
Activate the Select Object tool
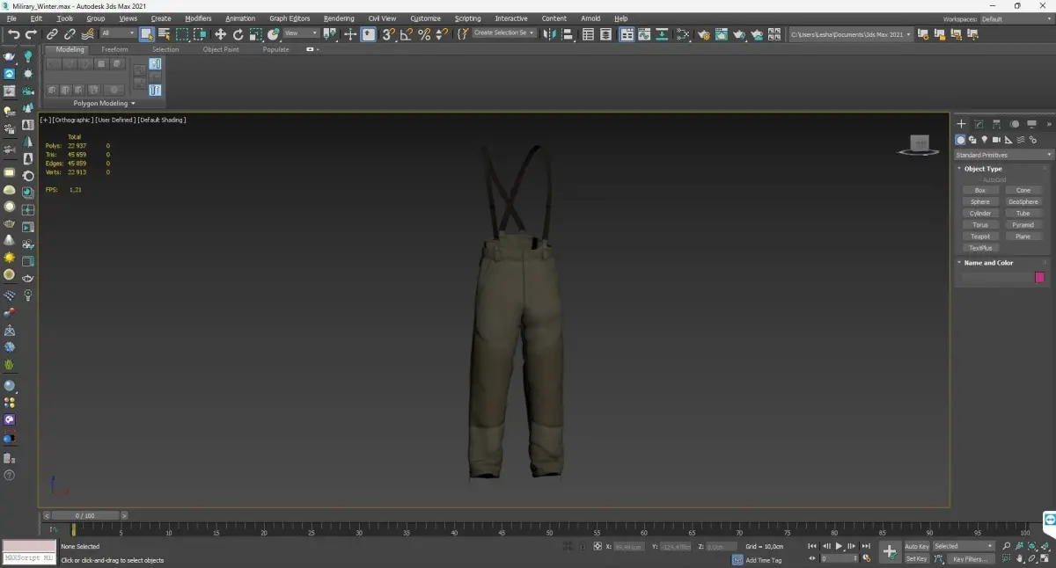146,34
